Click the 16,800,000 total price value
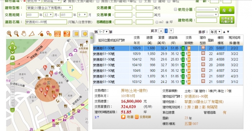This screenshot has height=131, width=252. pyautogui.click(x=131, y=101)
